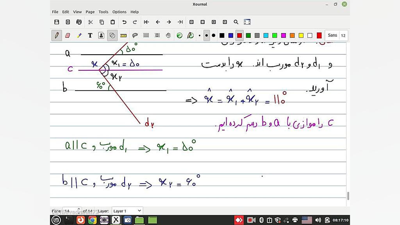Jump to the last page
Screen dimensions: 400x225
point(180,22)
